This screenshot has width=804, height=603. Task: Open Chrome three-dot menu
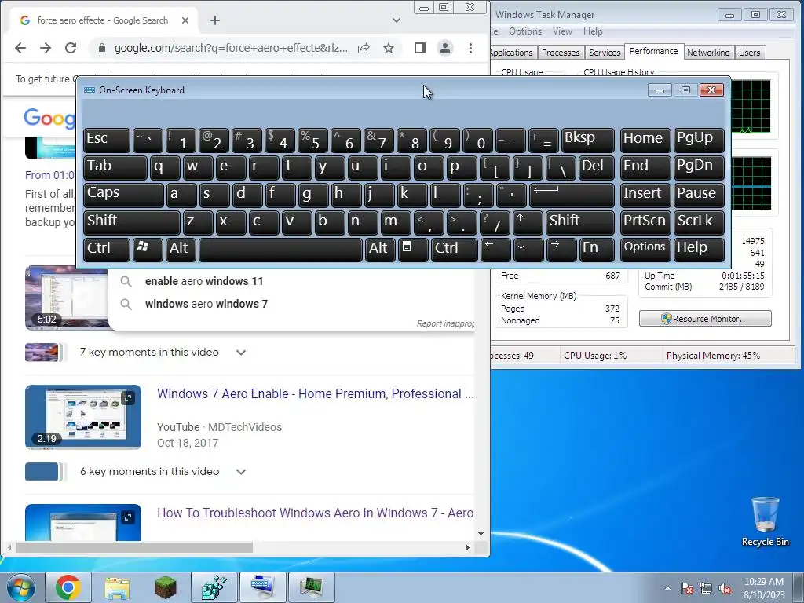pos(470,48)
